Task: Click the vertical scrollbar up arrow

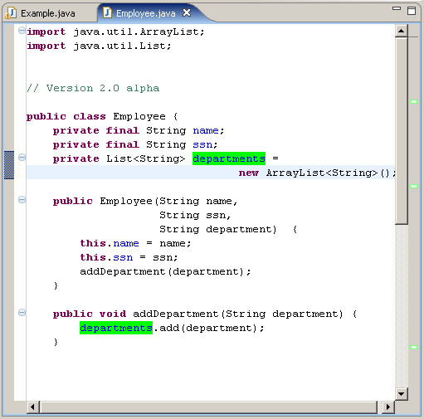Action: [401, 31]
